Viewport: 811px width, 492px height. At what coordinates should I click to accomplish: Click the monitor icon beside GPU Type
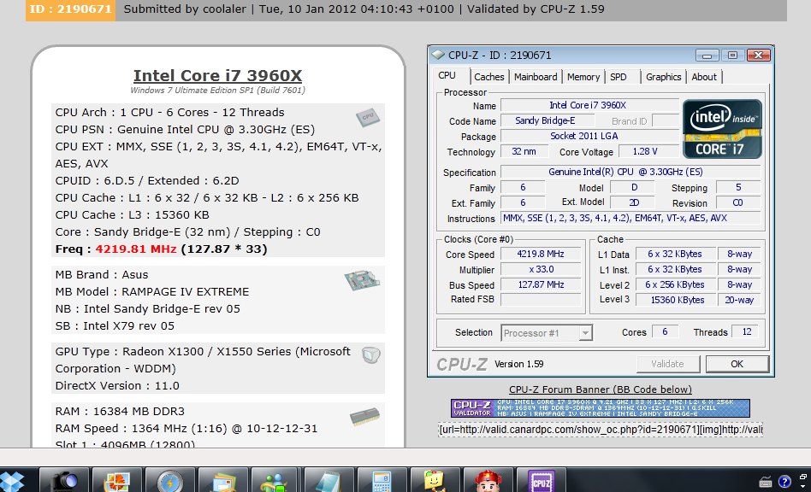click(x=370, y=354)
